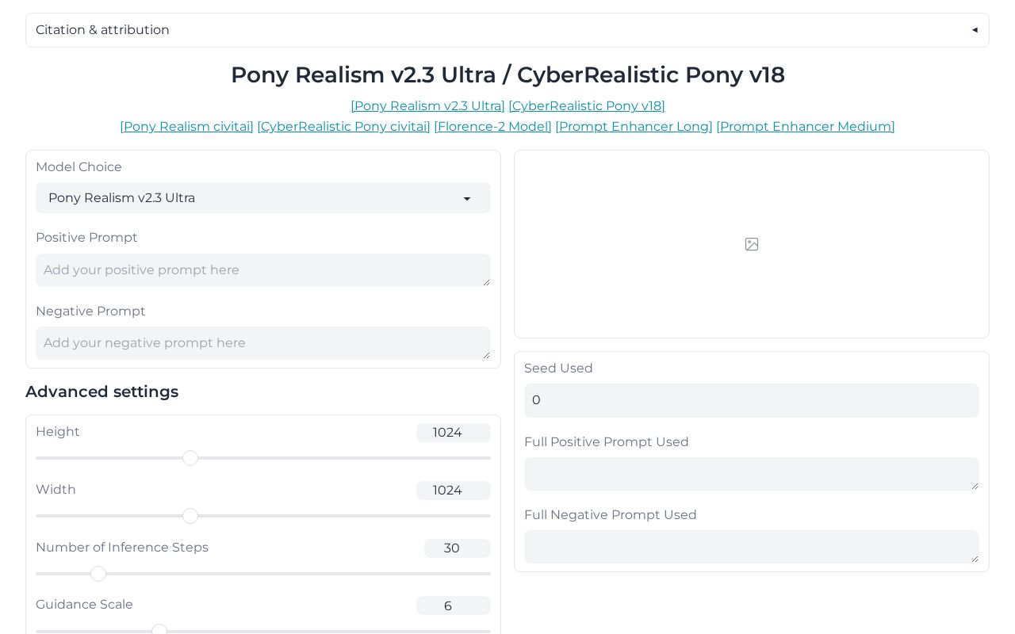Focus the Positive Prompt text box

point(263,270)
